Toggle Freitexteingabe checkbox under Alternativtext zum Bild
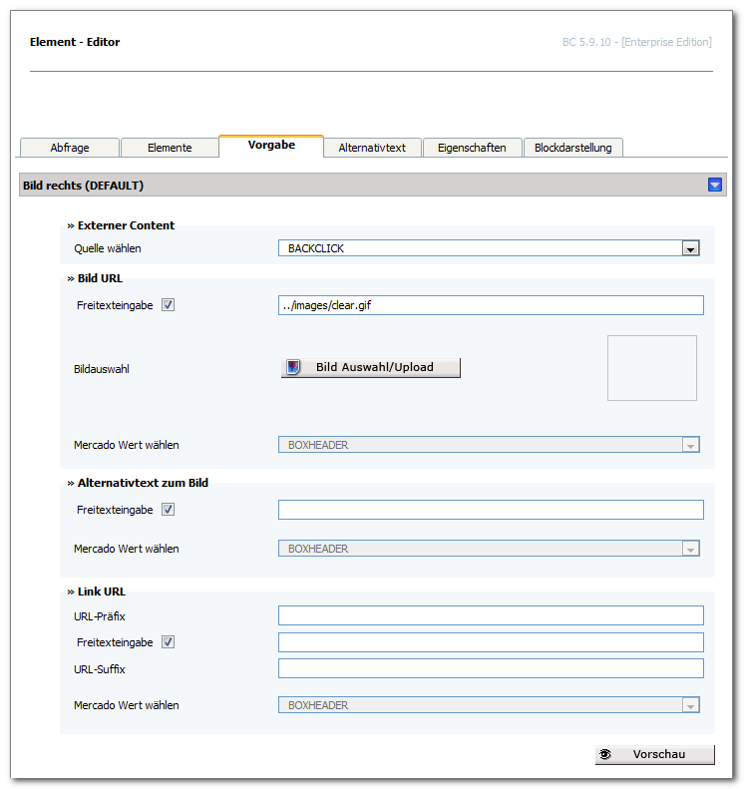The height and width of the screenshot is (789, 744). tap(168, 510)
